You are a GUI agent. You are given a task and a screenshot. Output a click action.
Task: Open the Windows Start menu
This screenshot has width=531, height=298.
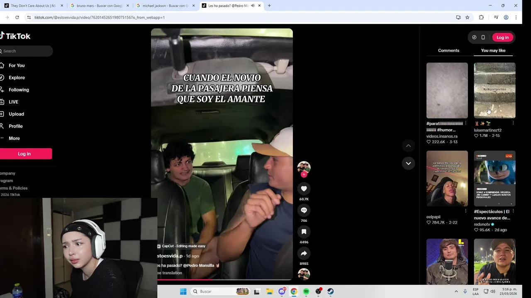click(183, 291)
